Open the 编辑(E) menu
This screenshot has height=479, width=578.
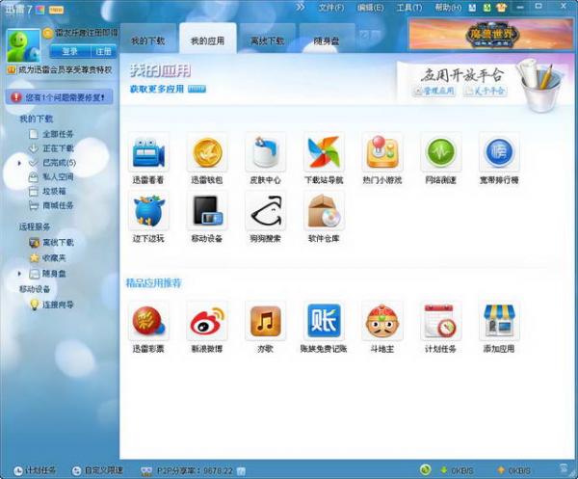(371, 8)
